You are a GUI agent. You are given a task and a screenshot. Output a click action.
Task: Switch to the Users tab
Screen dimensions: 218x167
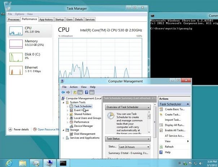click(69, 20)
